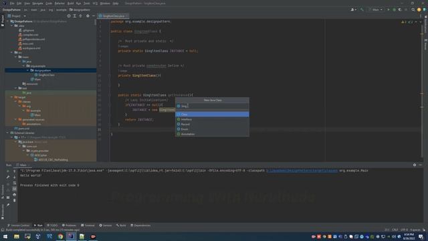Collapse the DesignPattern root node

coord(7,21)
